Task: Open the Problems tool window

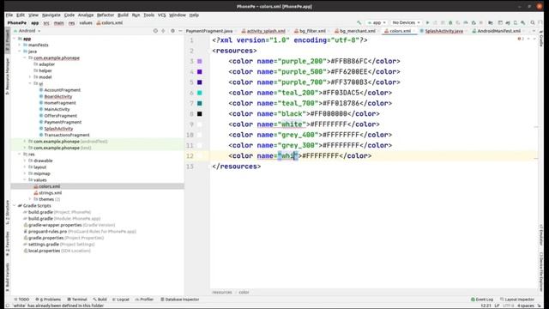Action: click(48, 300)
